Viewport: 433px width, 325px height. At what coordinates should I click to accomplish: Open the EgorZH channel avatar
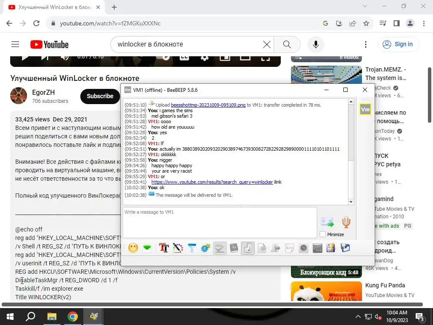pyautogui.click(x=19, y=96)
